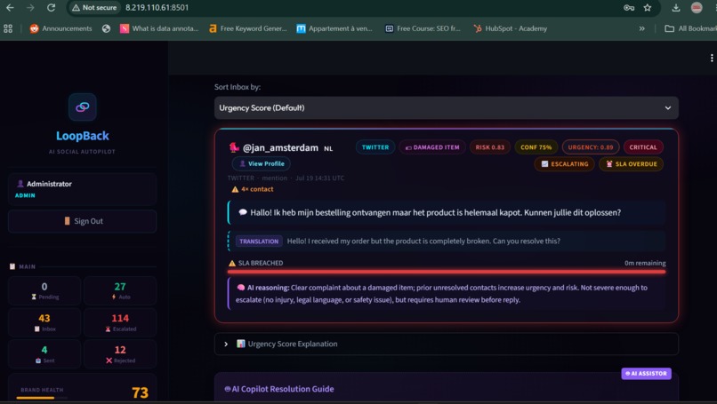
Task: Open the apps grid icon in bookmarks bar
Action: [8, 28]
